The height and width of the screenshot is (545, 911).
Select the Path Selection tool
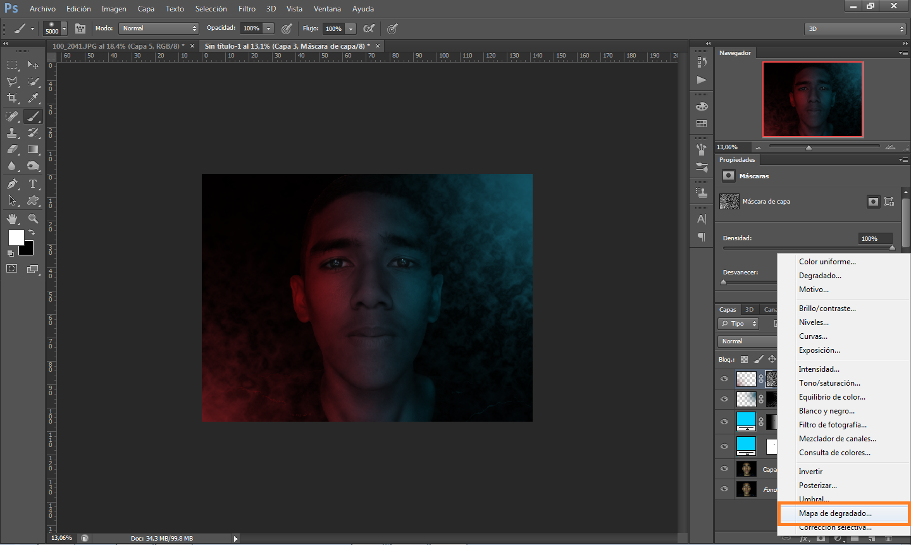pyautogui.click(x=12, y=200)
